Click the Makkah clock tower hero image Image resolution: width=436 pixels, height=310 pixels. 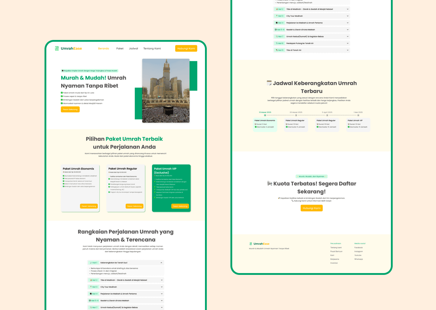166,91
